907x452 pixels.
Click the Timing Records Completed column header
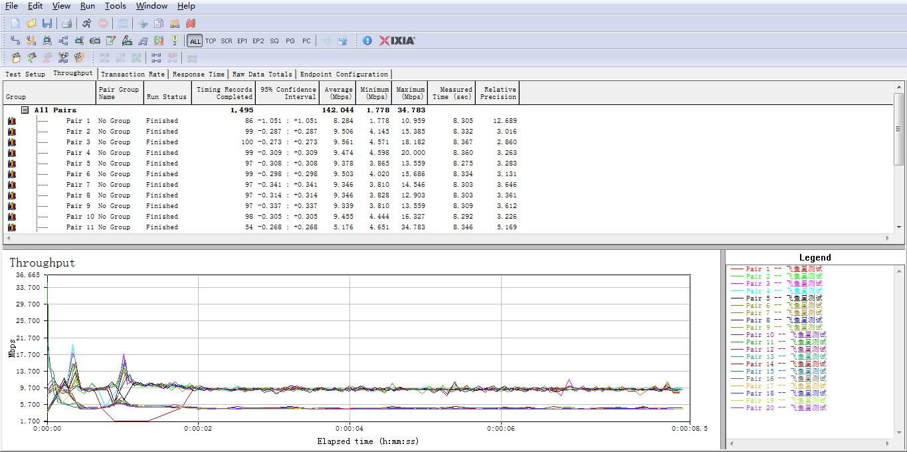224,93
